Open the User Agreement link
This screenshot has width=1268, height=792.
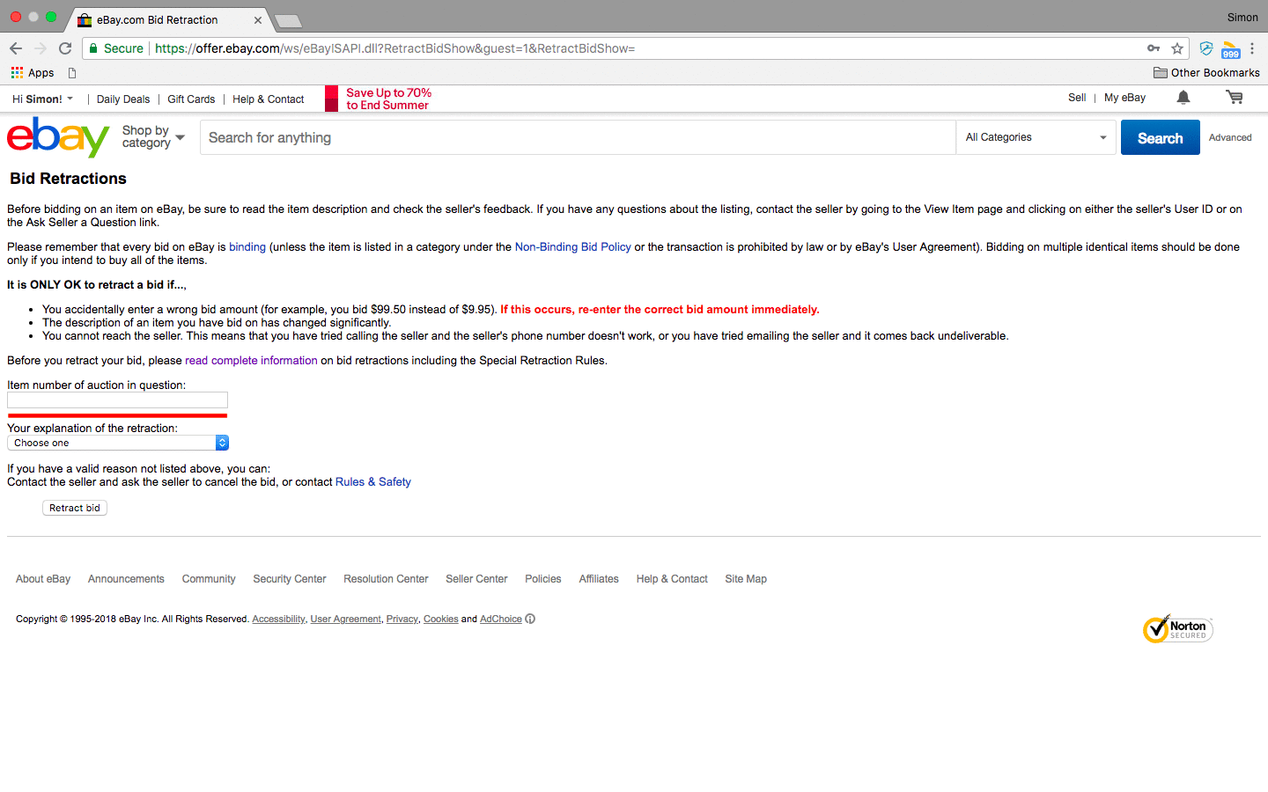coord(345,620)
